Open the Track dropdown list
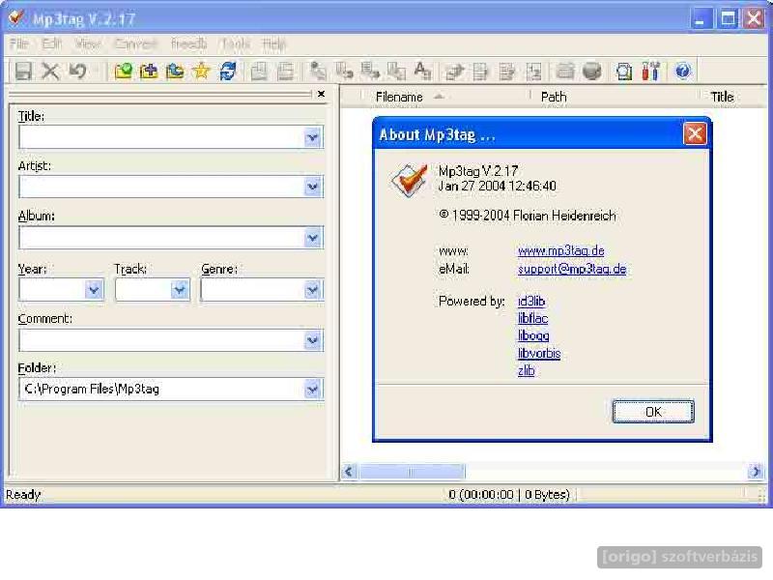The width and height of the screenshot is (773, 580). 180,289
